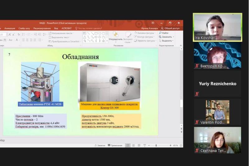
Task: Select normal view mode in status bar
Action: click(128, 145)
